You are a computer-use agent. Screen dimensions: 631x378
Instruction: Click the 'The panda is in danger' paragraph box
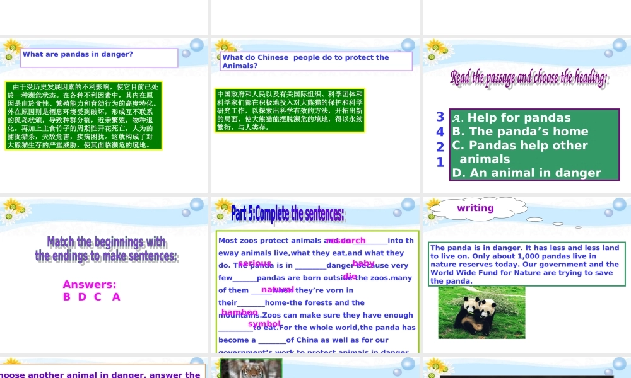(527, 264)
